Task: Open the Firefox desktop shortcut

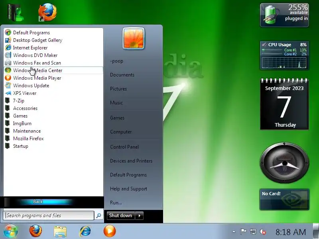Action: (47, 12)
